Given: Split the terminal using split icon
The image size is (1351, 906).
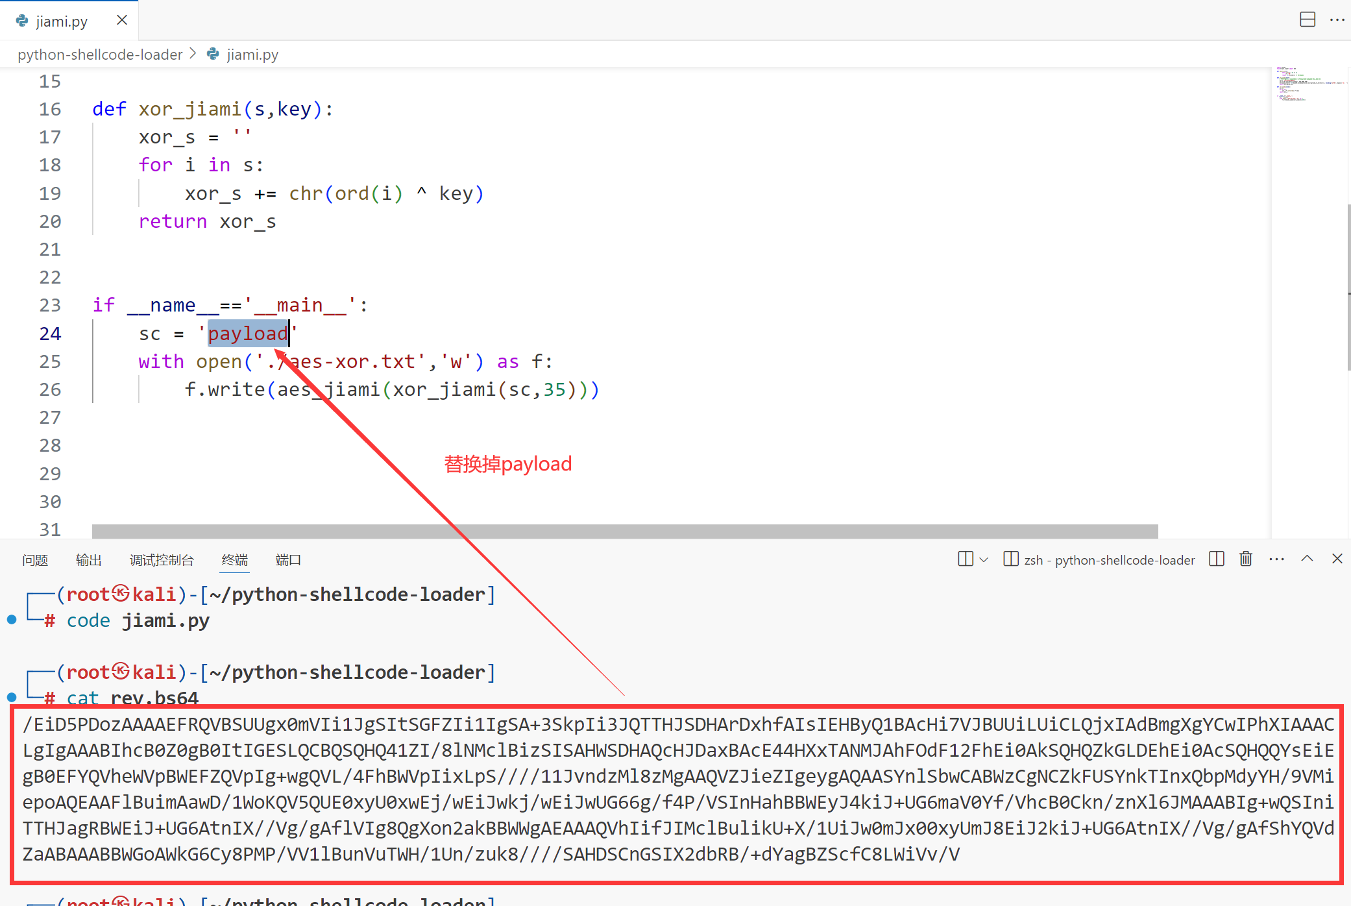Looking at the screenshot, I should coord(1216,559).
